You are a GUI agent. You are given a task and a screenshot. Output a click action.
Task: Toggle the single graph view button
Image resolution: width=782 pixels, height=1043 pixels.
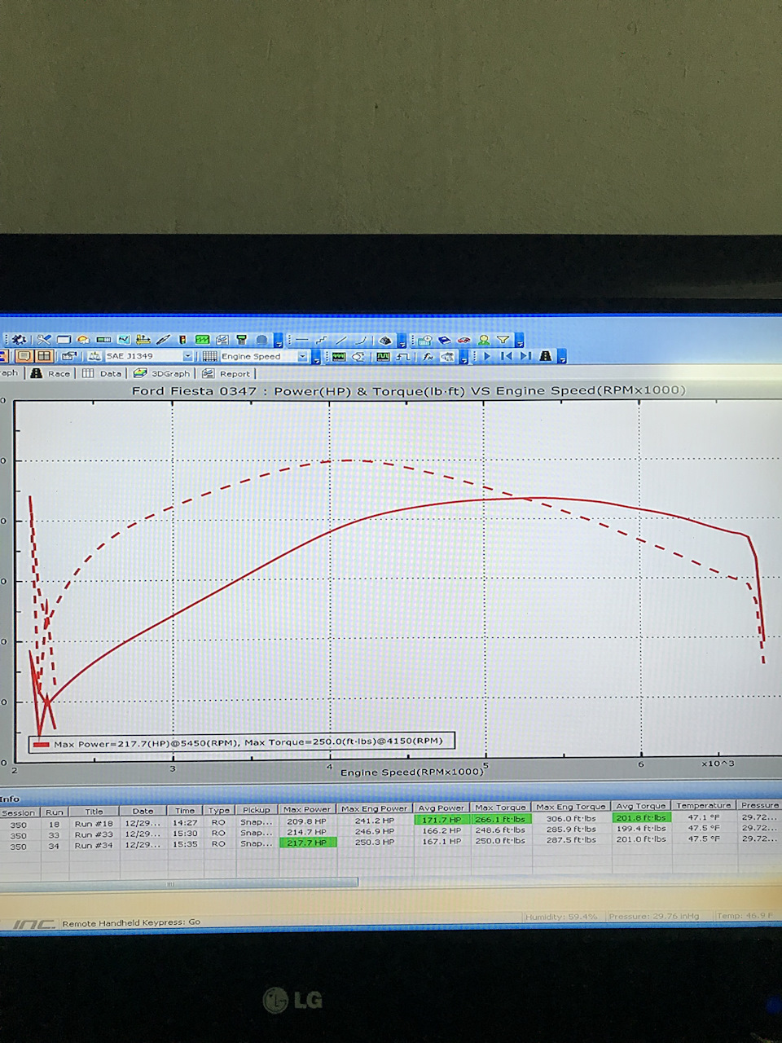[x=24, y=356]
